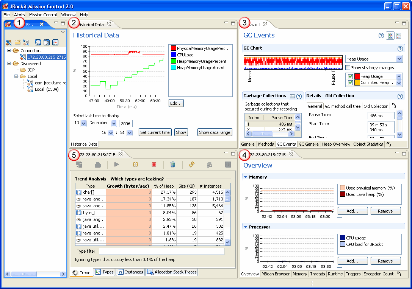Open the MBean Browser tab
Screen dimensions: 412x289
[276, 274]
